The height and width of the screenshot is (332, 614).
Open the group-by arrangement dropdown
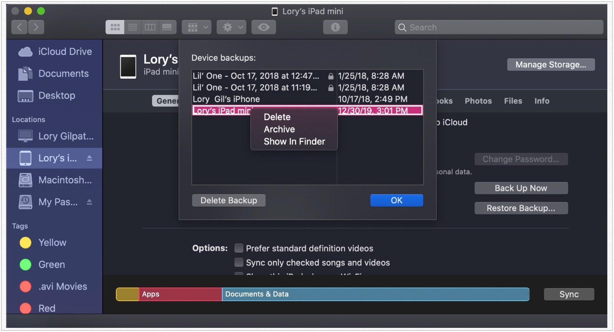(x=197, y=27)
